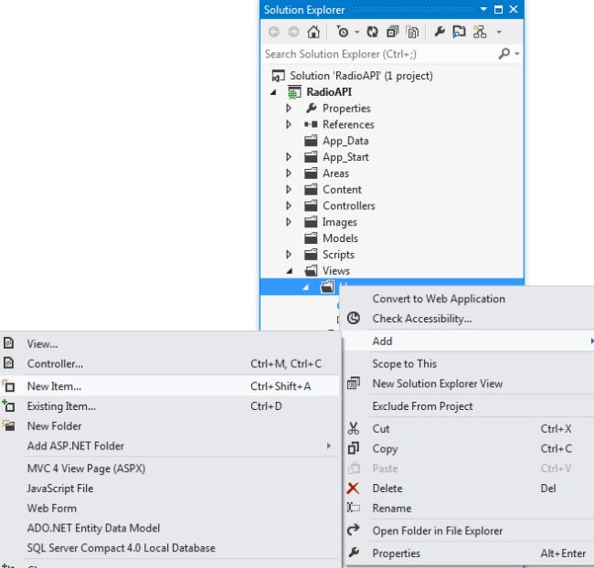Image resolution: width=594 pixels, height=568 pixels.
Task: Click the Preview Selected Items icon
Action: pyautogui.click(x=459, y=32)
